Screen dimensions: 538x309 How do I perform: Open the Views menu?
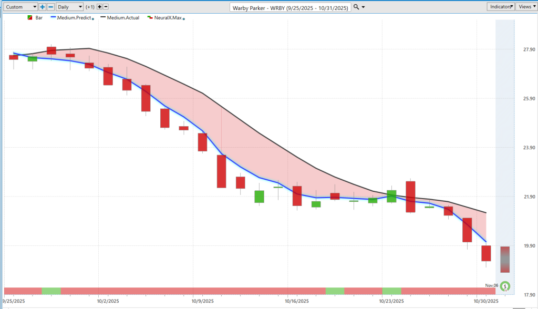tap(525, 7)
